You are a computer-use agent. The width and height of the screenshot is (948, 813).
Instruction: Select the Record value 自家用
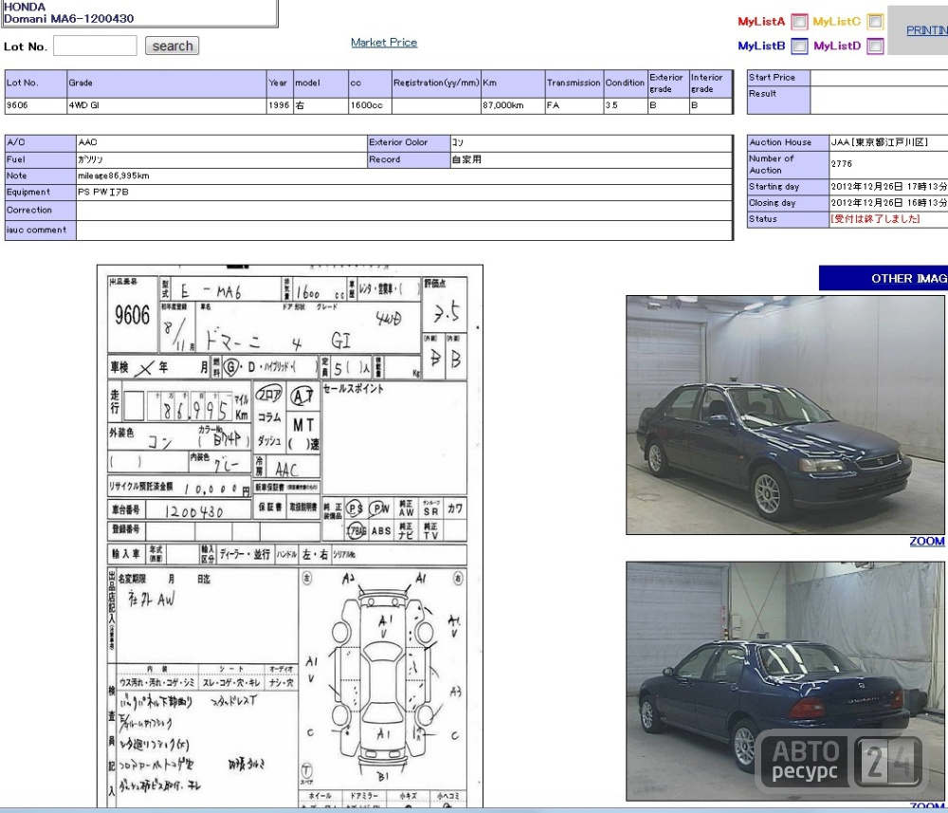pos(466,159)
